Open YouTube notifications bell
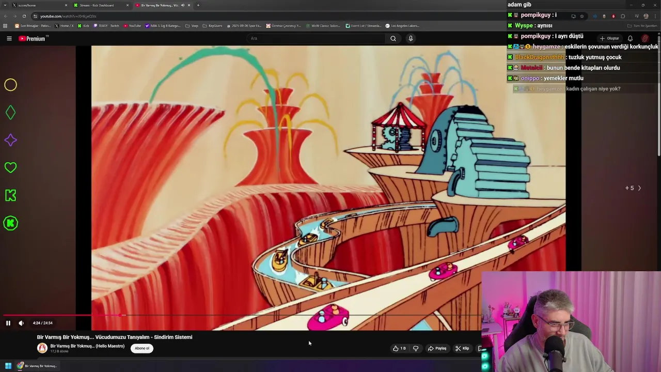This screenshot has height=372, width=661. 630,38
